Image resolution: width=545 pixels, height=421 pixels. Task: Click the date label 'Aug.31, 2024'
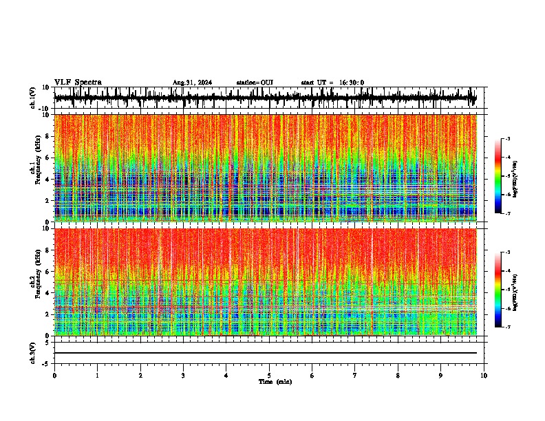(x=192, y=83)
